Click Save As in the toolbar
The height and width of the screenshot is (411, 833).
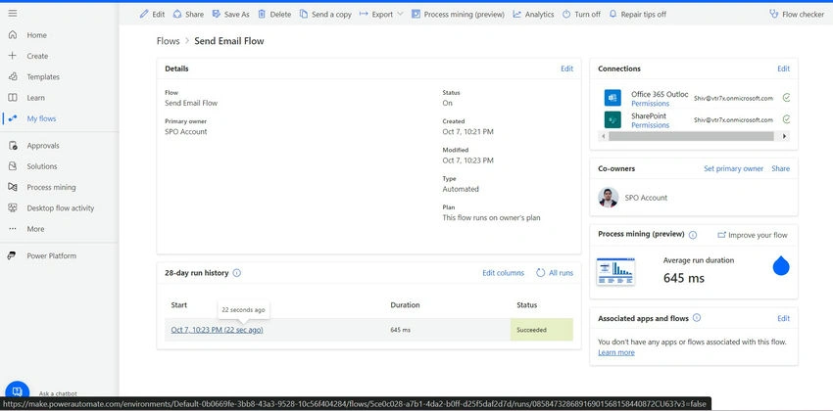230,15
